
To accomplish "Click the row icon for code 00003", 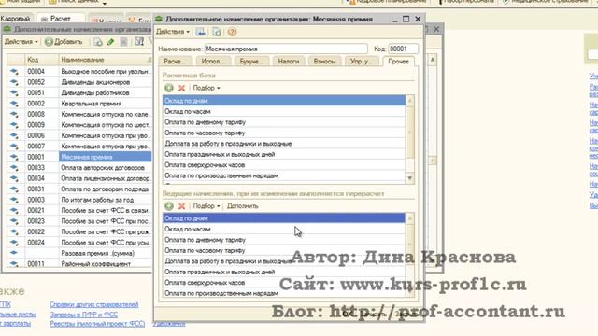I will [15, 199].
